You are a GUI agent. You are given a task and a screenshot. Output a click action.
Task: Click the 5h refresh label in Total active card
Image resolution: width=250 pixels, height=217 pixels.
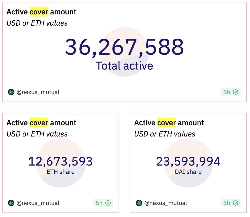pos(226,92)
